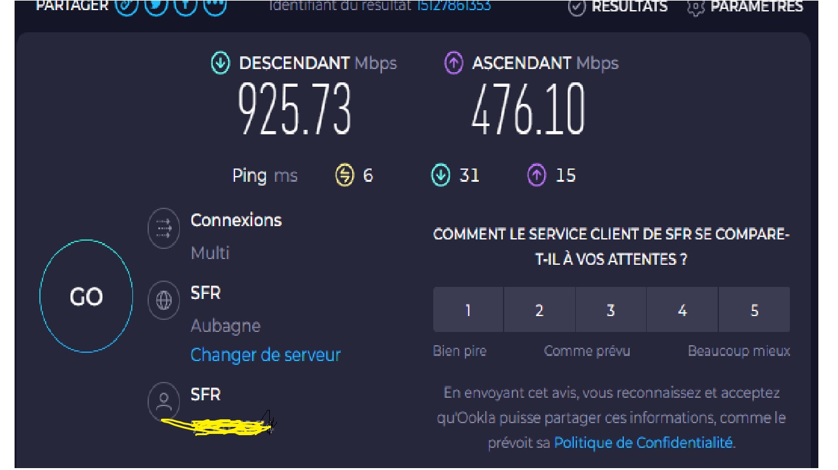This screenshot has width=838, height=470.
Task: Rate SFR customer service 3
Action: (611, 310)
